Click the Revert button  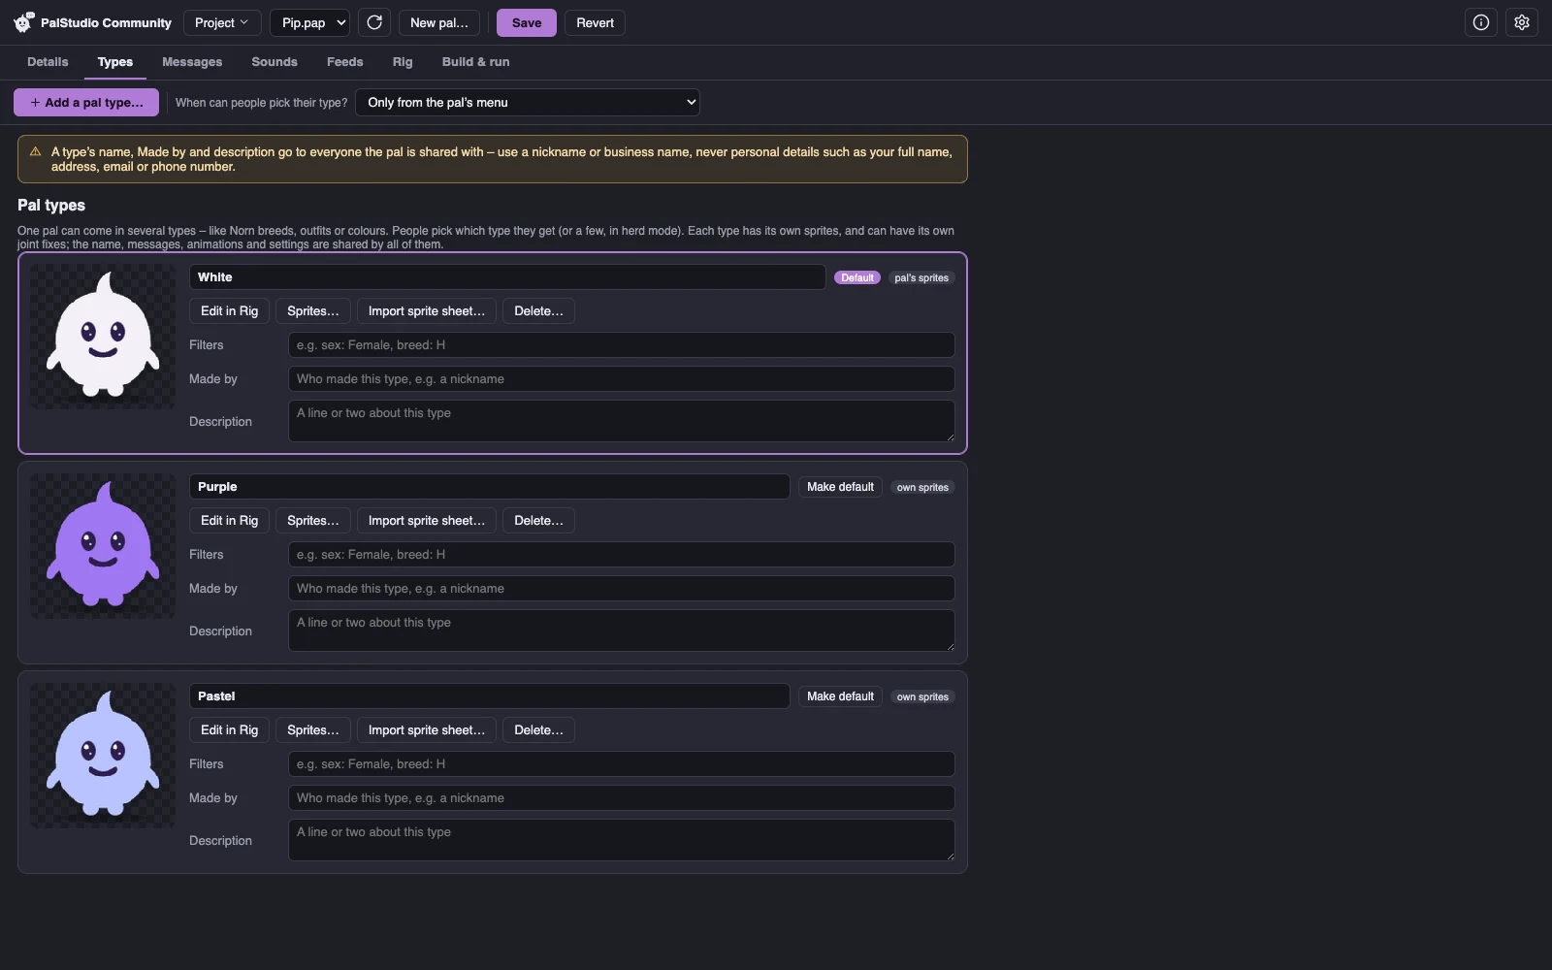[x=596, y=22]
